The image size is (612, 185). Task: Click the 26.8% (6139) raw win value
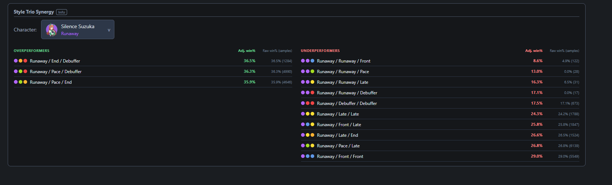[569, 146]
